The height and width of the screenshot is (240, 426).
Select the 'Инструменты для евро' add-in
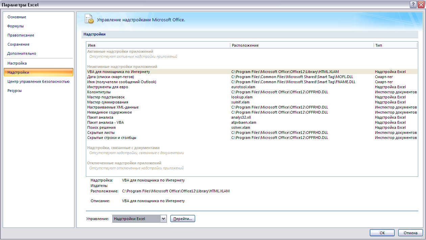point(252,87)
